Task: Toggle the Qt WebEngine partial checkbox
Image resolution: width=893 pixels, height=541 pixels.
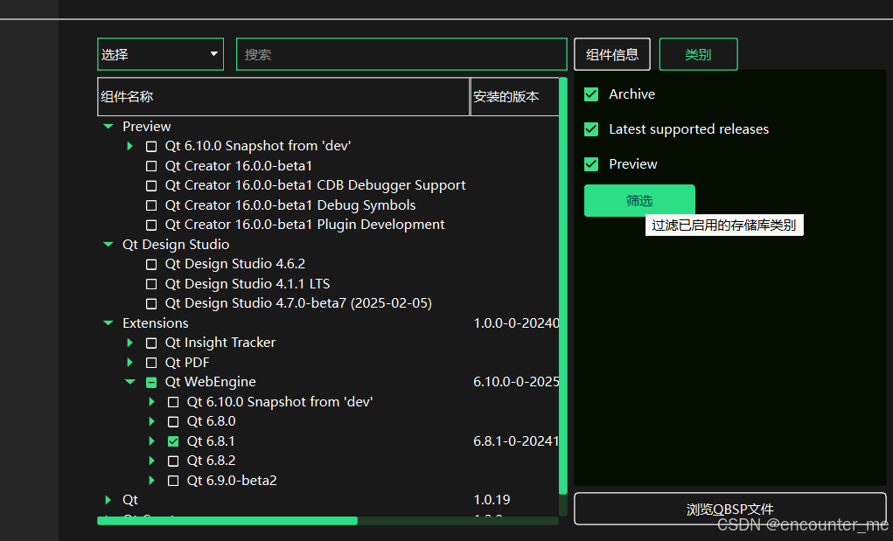Action: (x=151, y=382)
